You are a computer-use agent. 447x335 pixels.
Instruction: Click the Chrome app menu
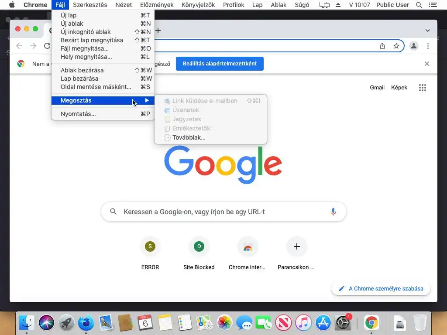click(35, 5)
